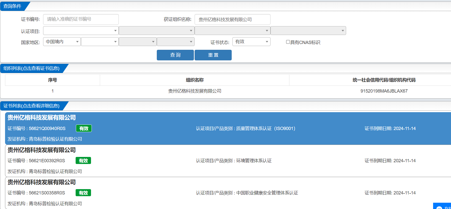This screenshot has height=209, width=451.
Task: Open the third 认证项目 dropdown
Action: [x=232, y=31]
